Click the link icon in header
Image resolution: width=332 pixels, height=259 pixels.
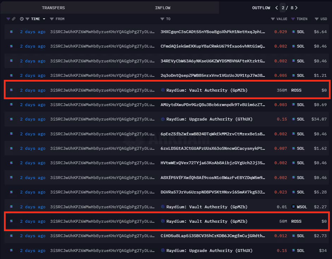click(x=13, y=19)
